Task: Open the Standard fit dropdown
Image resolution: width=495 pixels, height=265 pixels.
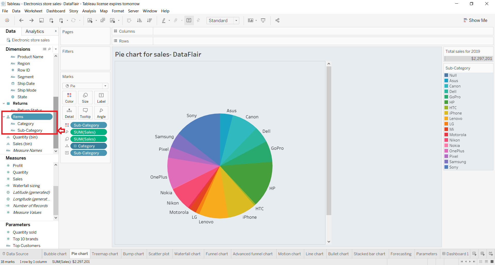Action: click(x=236, y=20)
